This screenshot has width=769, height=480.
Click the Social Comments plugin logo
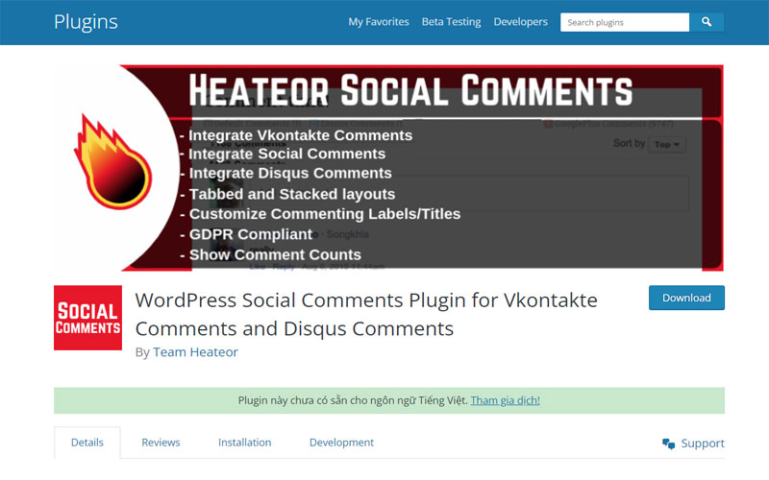[x=87, y=318]
